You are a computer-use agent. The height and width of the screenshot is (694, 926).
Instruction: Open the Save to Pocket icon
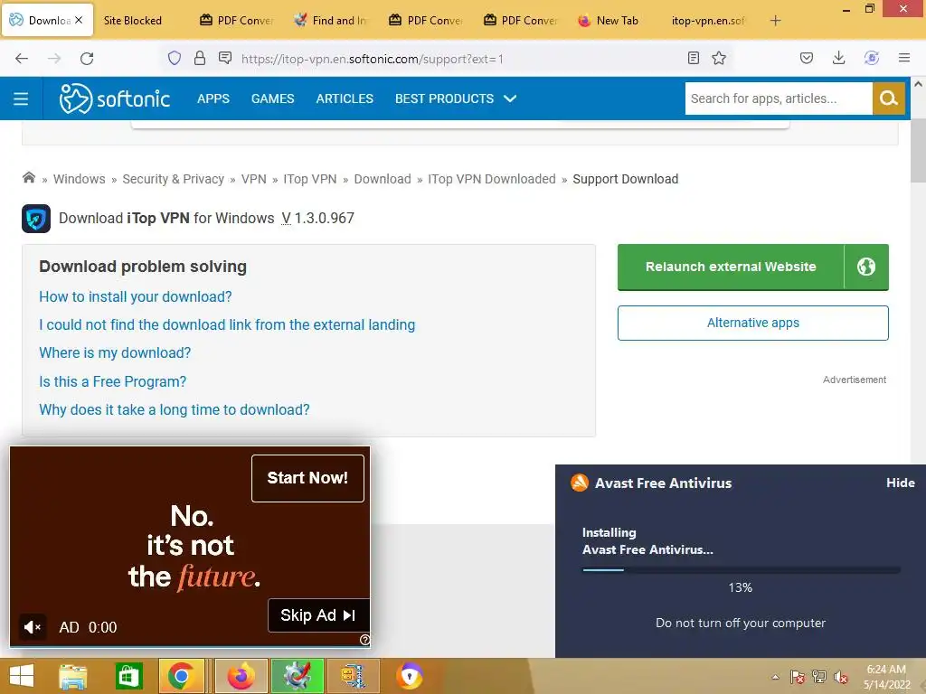click(806, 58)
